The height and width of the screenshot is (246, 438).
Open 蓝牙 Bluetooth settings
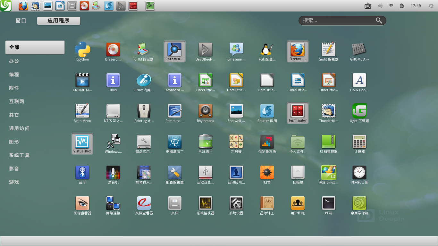pos(82,175)
